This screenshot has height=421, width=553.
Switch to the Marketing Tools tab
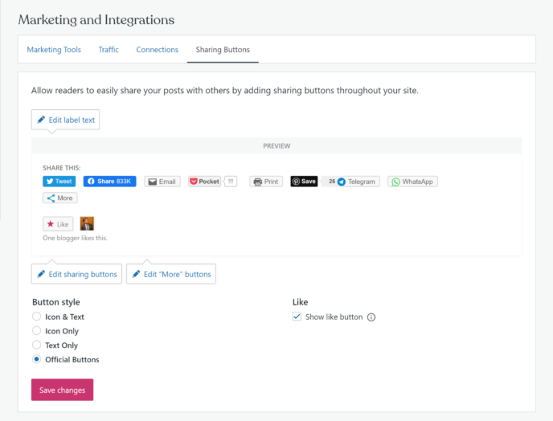[54, 50]
